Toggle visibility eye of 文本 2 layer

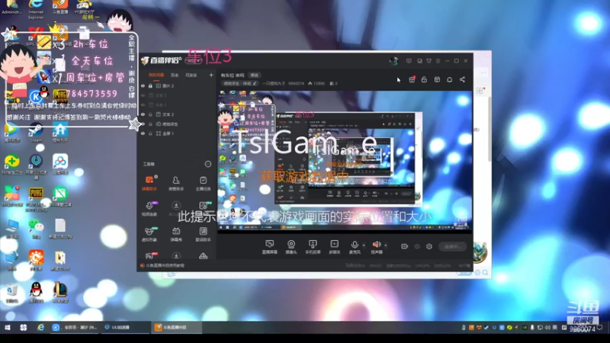tap(143, 114)
